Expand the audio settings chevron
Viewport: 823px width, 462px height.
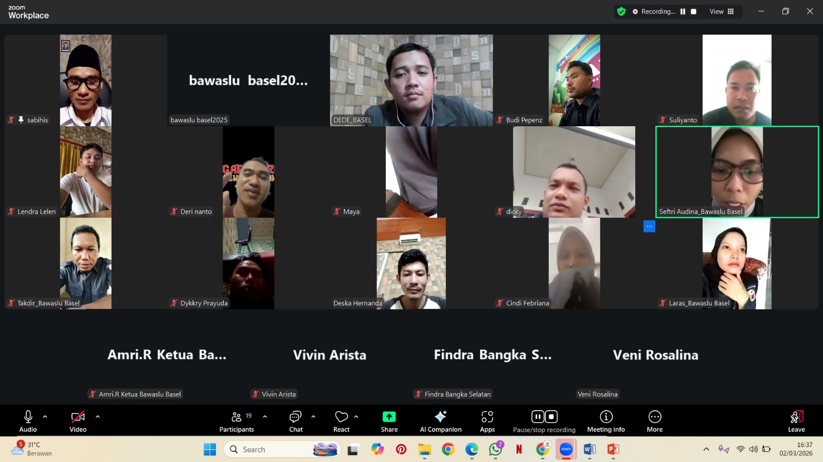click(x=45, y=417)
